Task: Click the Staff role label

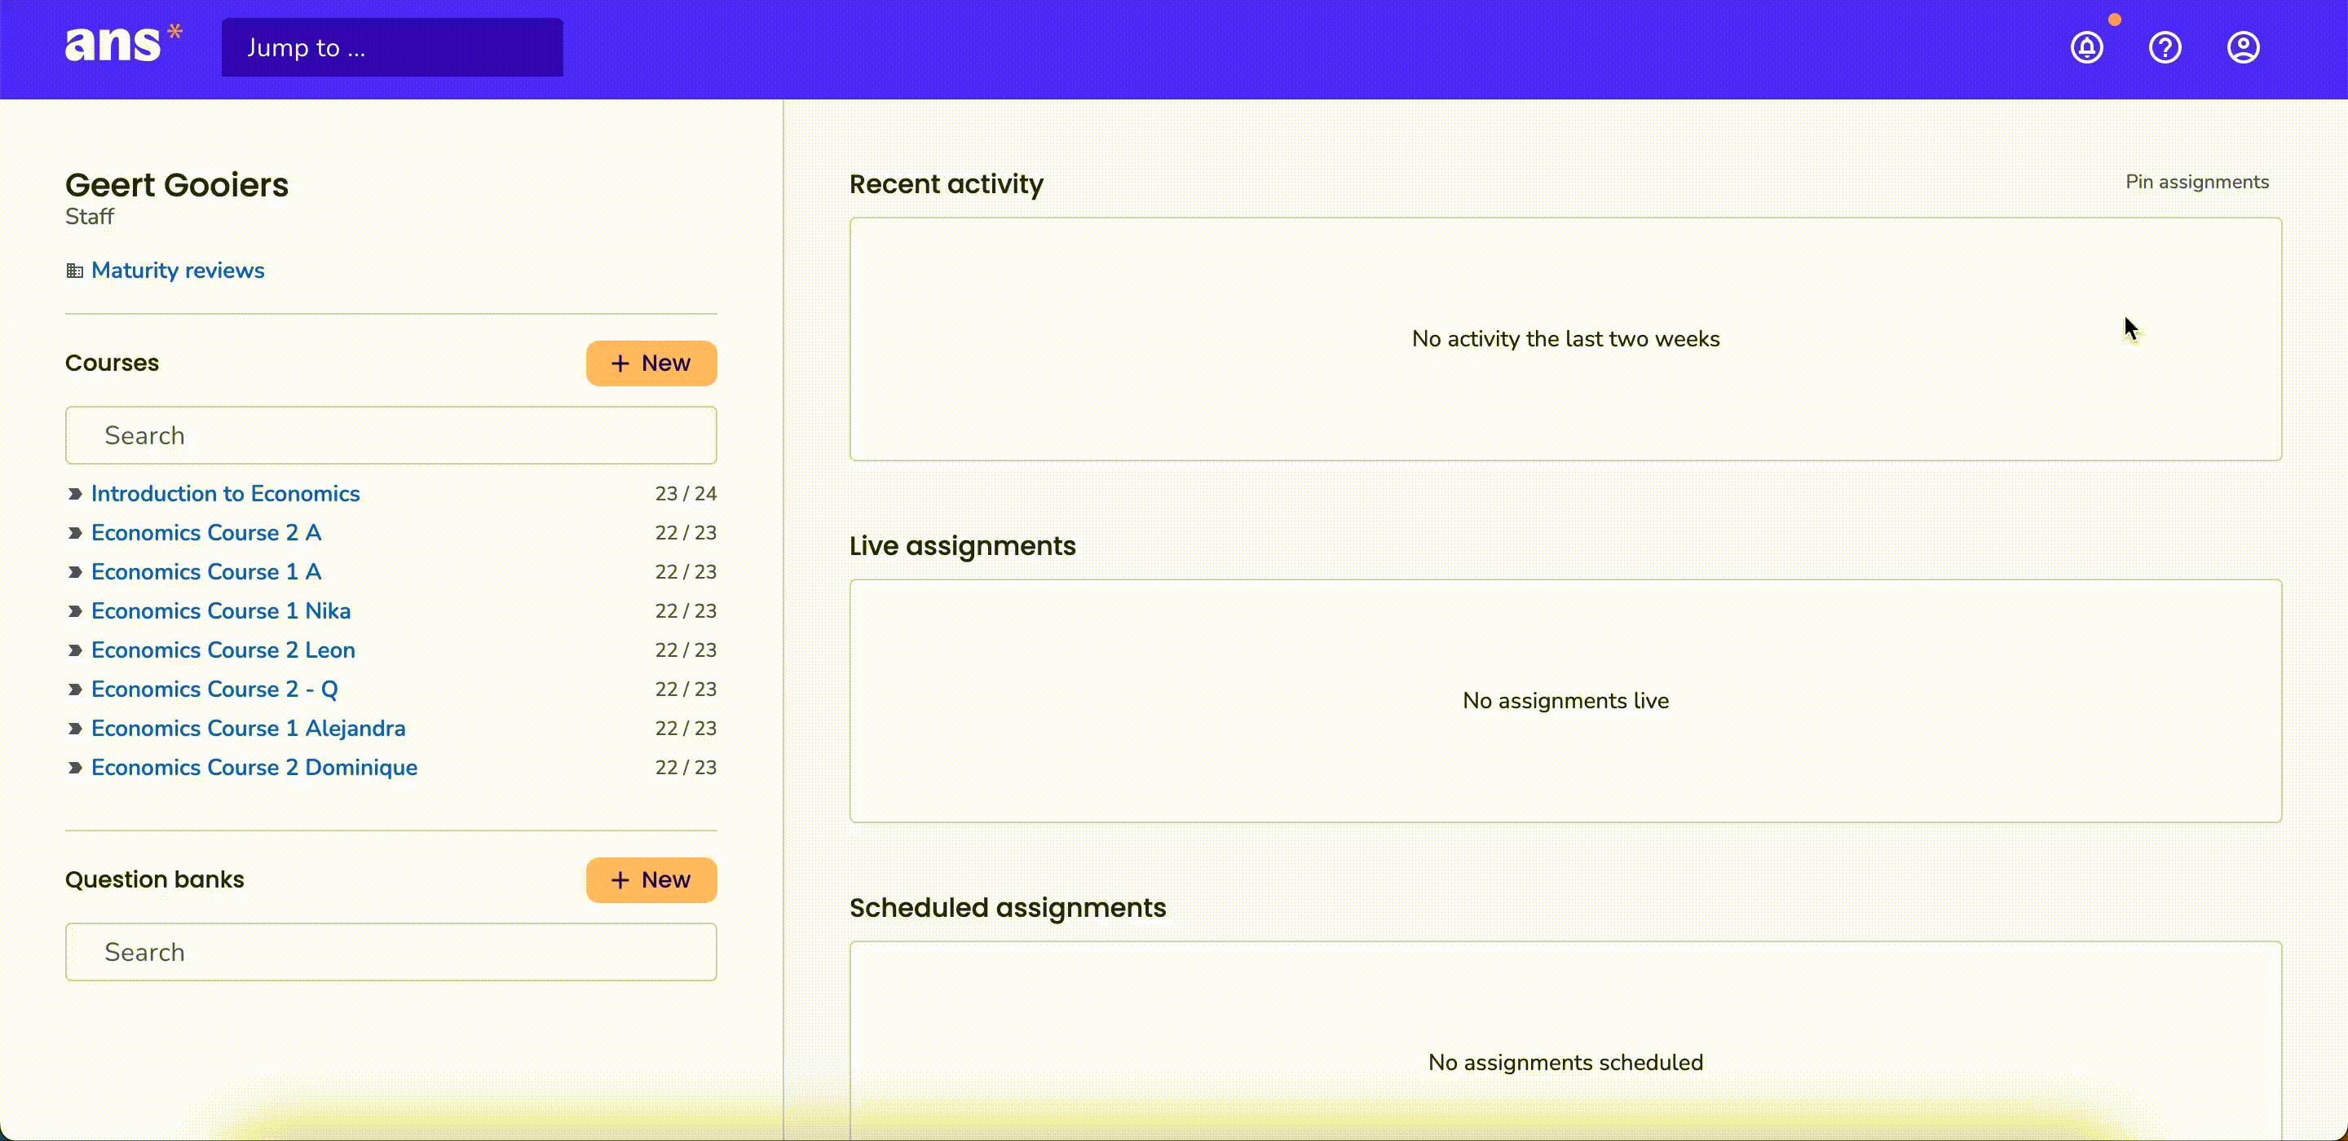Action: [90, 217]
